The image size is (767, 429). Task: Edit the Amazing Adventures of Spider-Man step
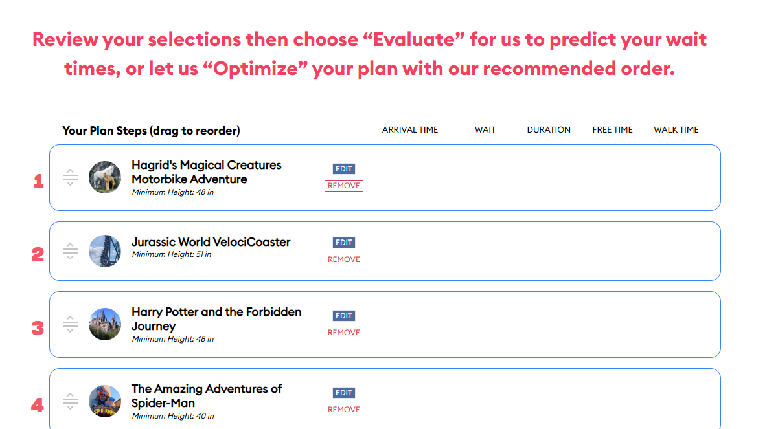click(x=344, y=393)
